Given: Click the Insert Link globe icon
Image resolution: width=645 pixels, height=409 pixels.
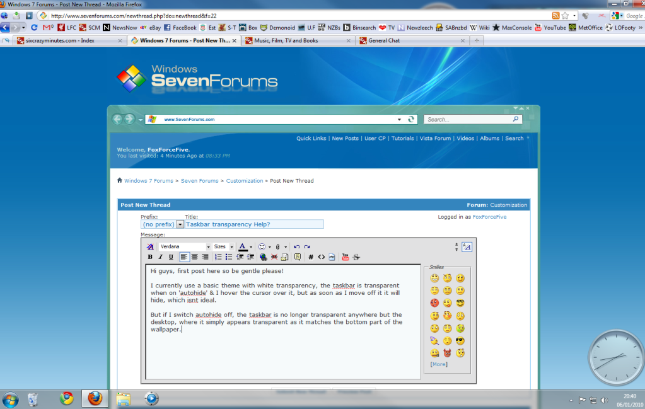Looking at the screenshot, I should point(264,257).
